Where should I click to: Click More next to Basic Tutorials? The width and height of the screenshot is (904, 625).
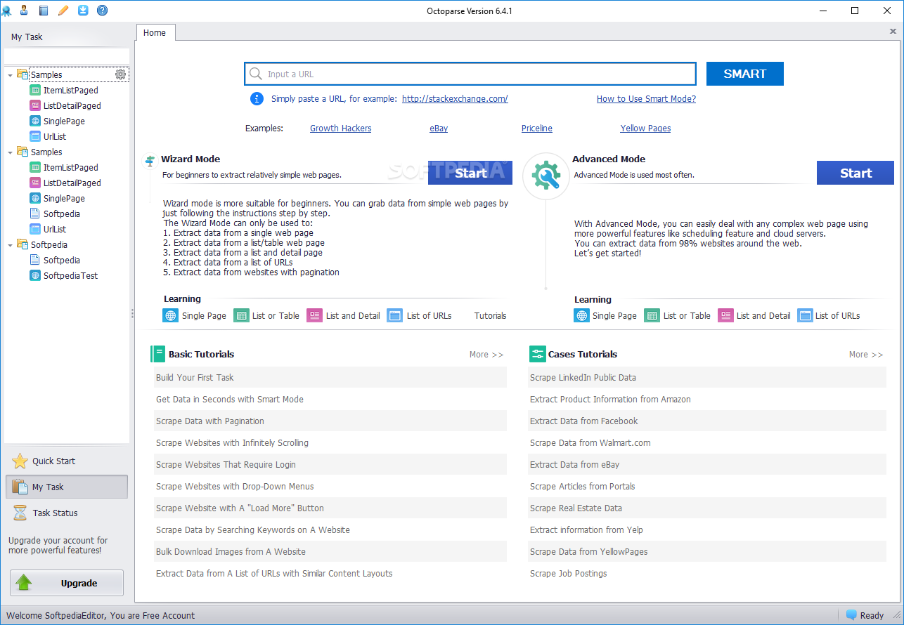[486, 355]
